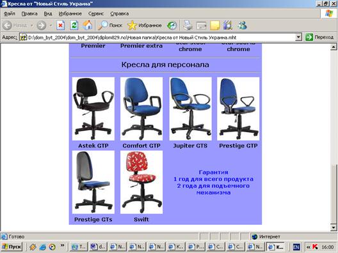Click the Search magnifier button labeled Поиск

[110, 26]
